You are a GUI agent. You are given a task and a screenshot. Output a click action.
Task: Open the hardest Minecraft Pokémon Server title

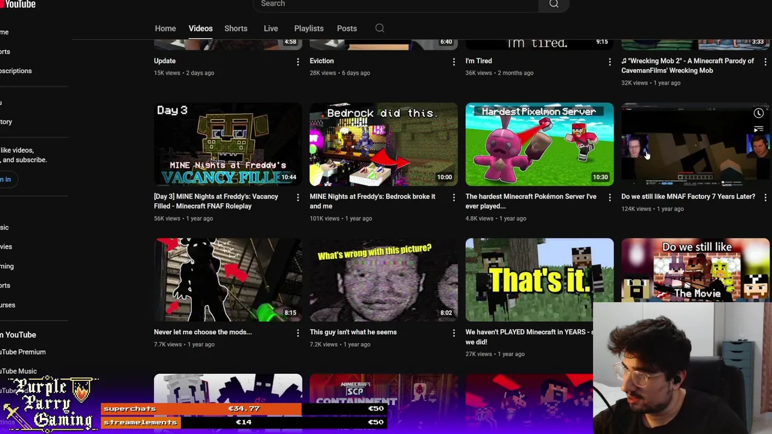531,201
